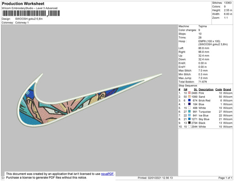Image resolution: width=234 pixels, height=181 pixels.
Task: Click the Trims value '28'
Action: click(x=200, y=37)
